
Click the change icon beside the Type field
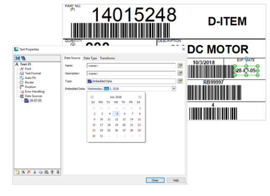click(x=180, y=81)
